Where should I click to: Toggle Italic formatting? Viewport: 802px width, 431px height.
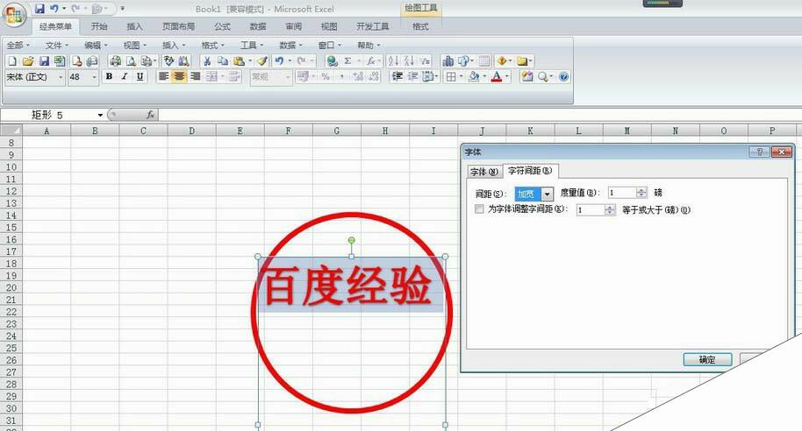125,76
